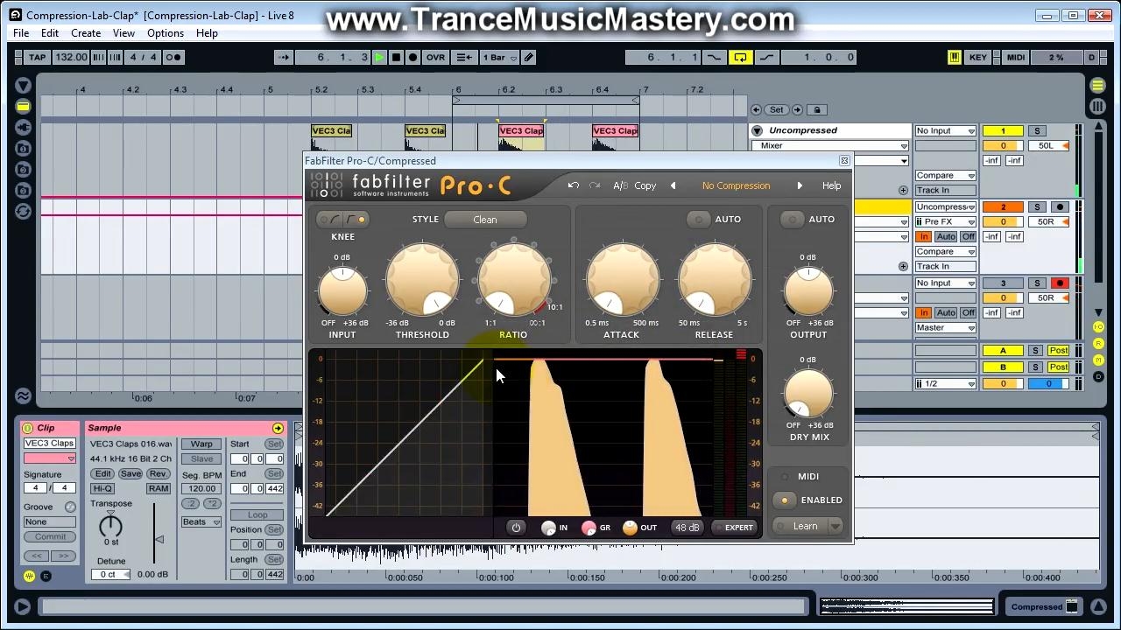Open the Edit menu

tap(50, 33)
